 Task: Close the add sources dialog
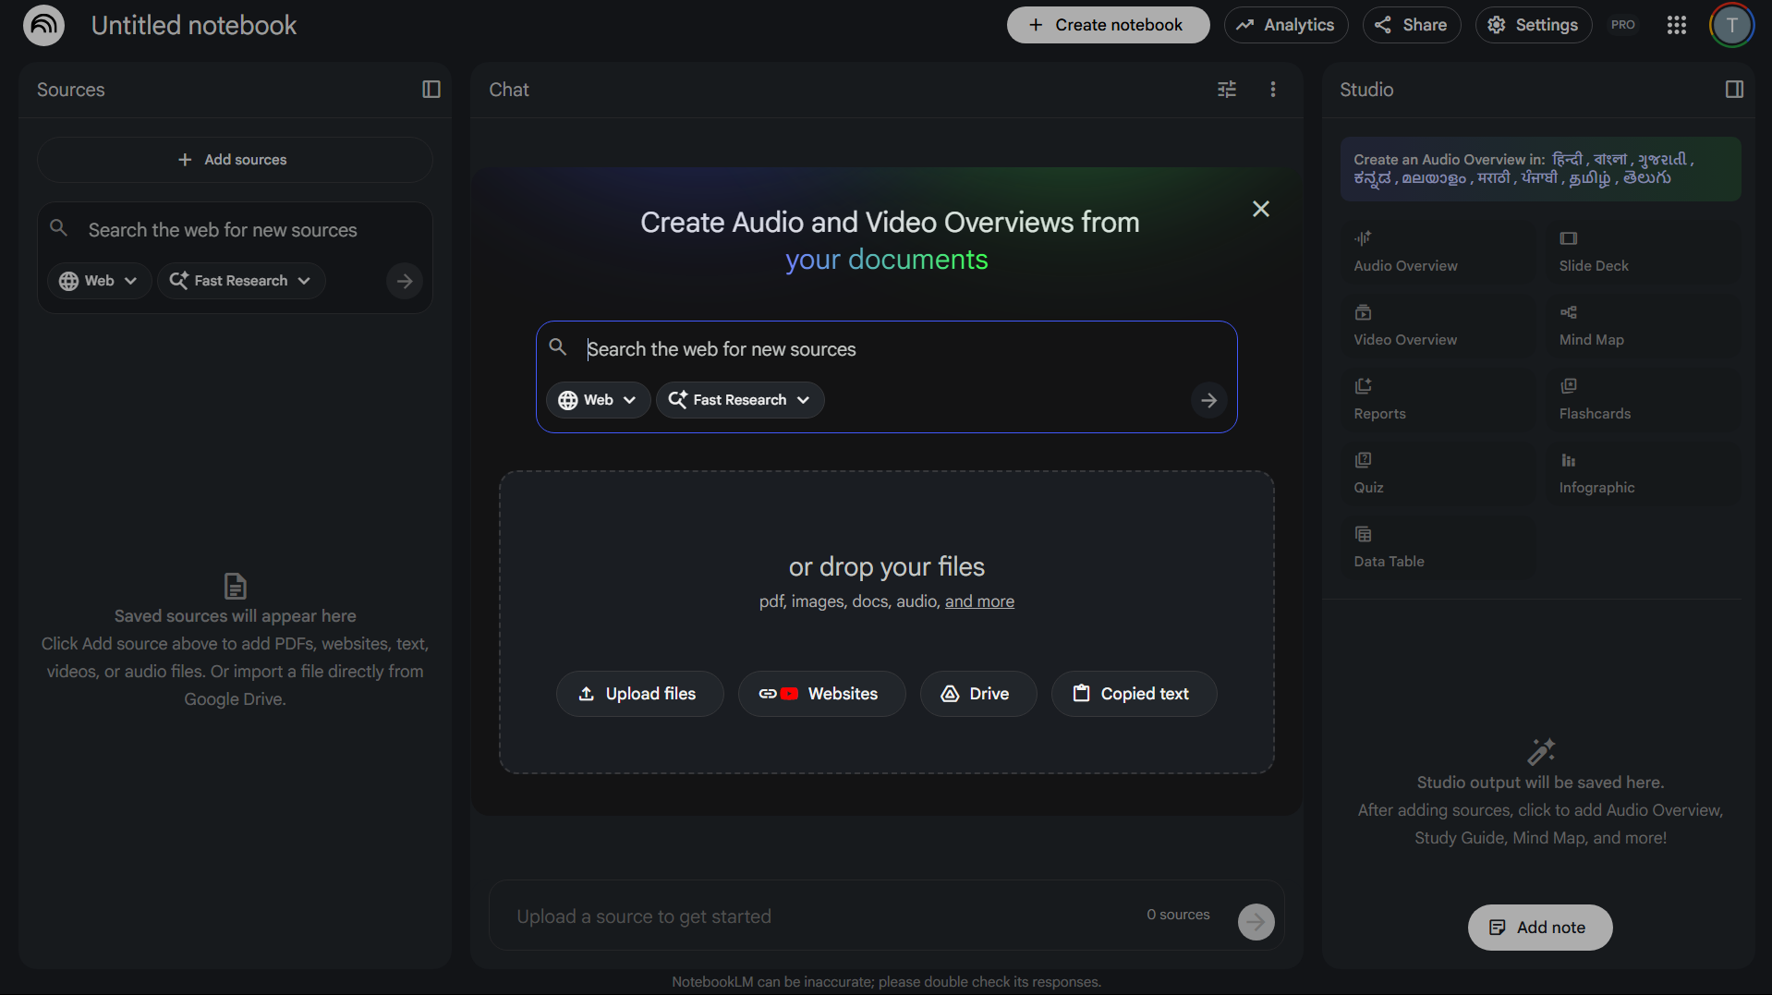coord(1261,209)
